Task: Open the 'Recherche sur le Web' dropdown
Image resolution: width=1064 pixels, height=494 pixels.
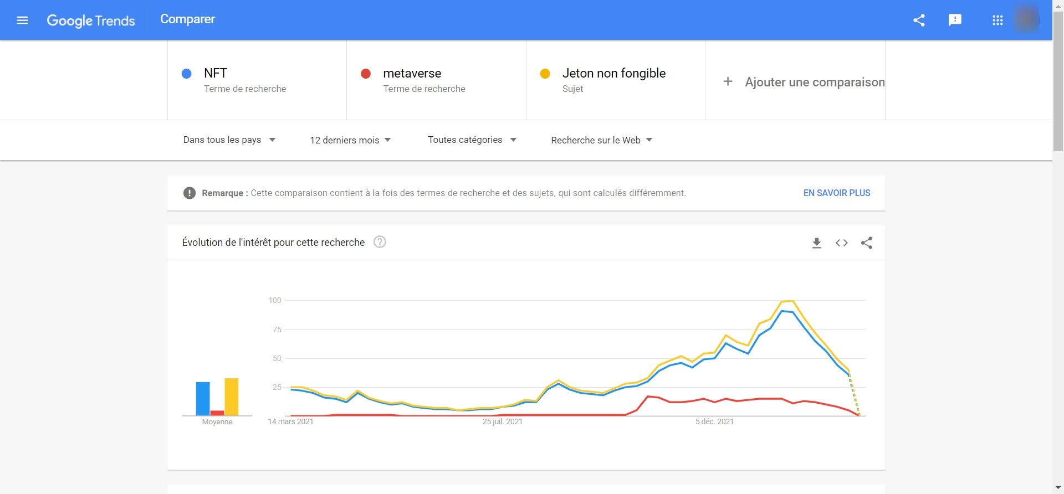Action: tap(600, 140)
